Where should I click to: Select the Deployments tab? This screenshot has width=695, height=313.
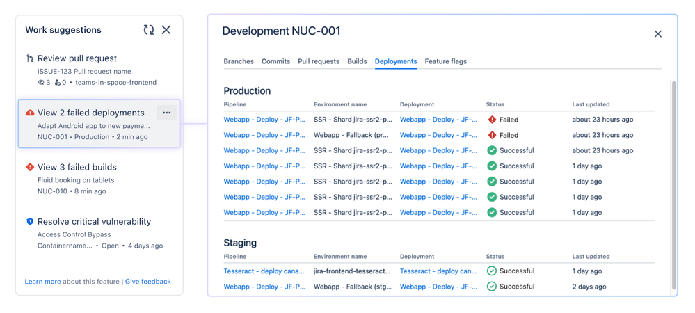(396, 61)
